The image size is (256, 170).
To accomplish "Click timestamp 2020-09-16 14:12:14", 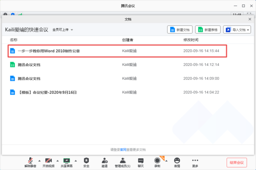I will tap(201, 65).
